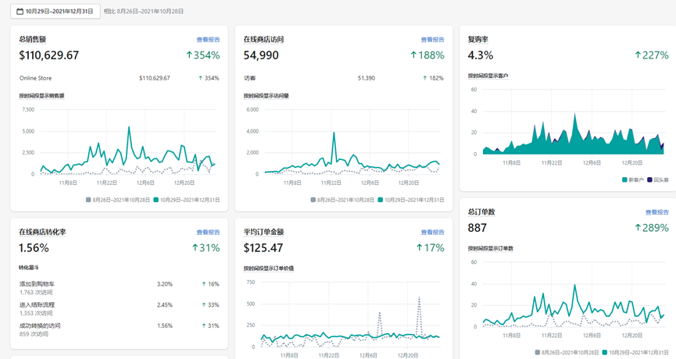Click the 按时间段显示访问量 chart label
The height and width of the screenshot is (359, 676).
coord(266,95)
